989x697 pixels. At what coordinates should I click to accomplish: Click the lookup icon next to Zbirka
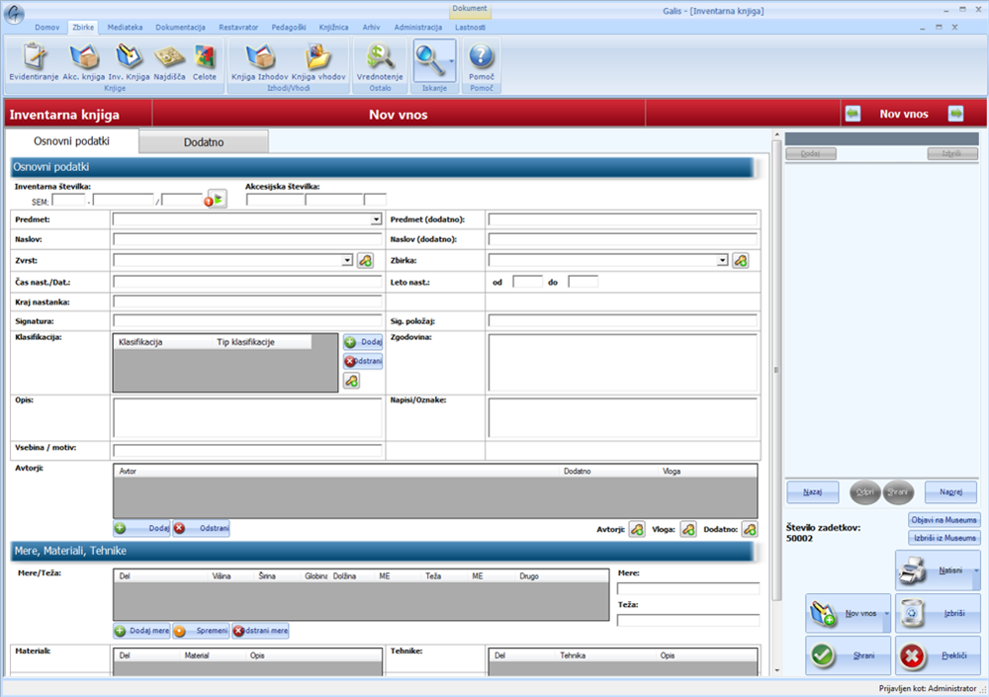740,261
